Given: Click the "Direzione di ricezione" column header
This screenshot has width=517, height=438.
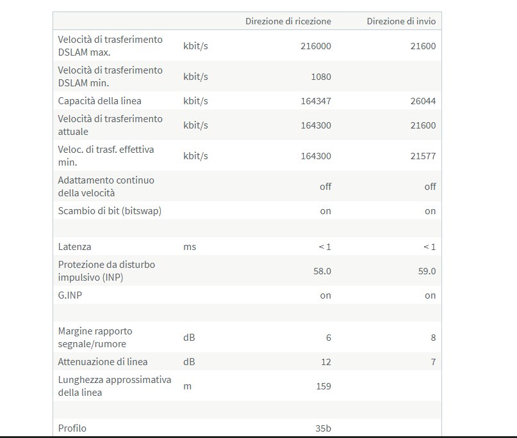Looking at the screenshot, I should [288, 21].
